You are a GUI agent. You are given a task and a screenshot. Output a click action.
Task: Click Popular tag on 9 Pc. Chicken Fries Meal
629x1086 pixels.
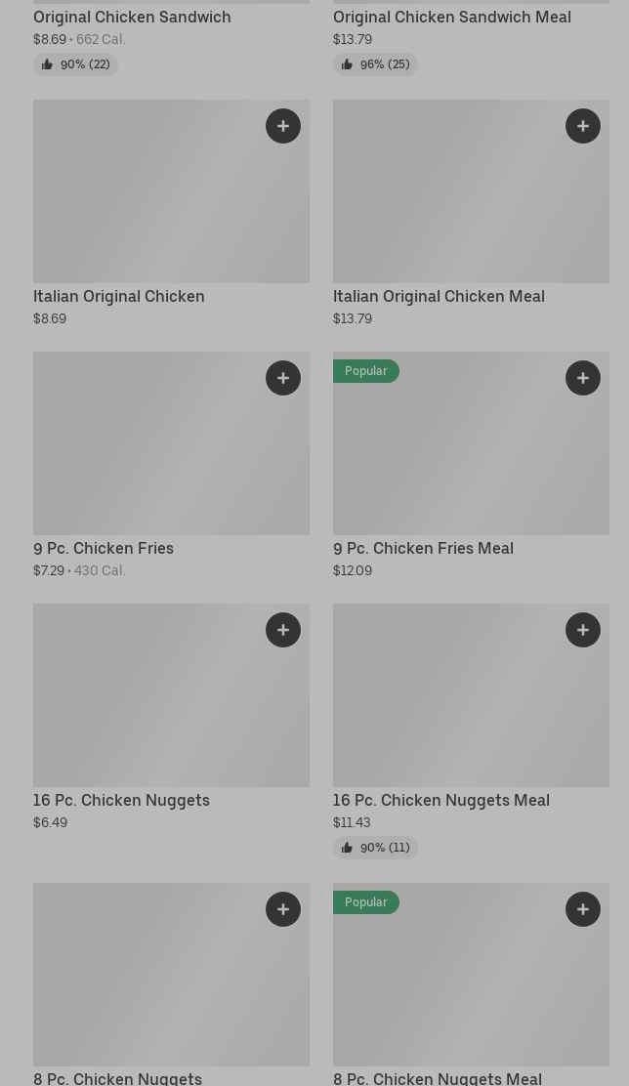coord(366,371)
